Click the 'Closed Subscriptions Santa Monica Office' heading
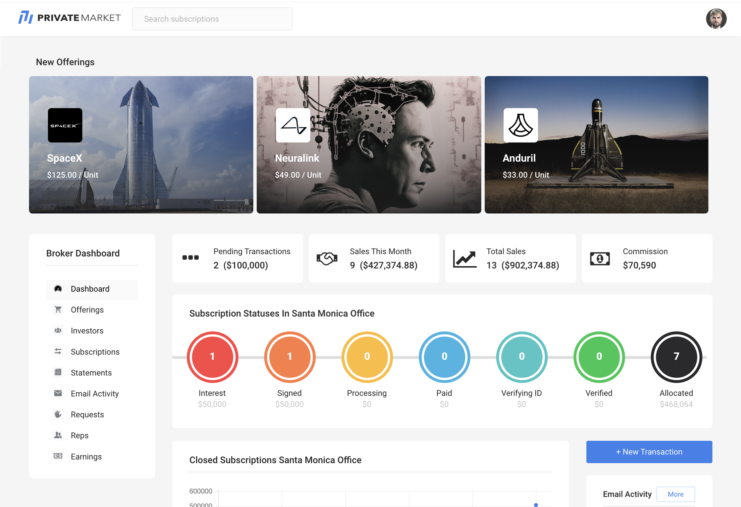This screenshot has height=507, width=741. [x=275, y=460]
